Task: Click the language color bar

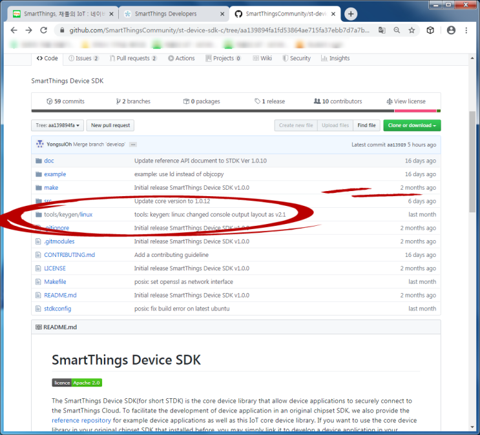Action: (x=236, y=111)
